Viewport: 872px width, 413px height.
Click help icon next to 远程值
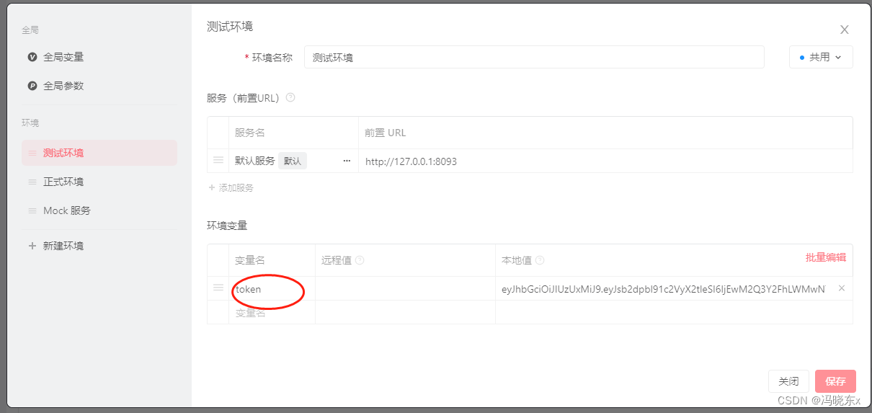tap(360, 260)
